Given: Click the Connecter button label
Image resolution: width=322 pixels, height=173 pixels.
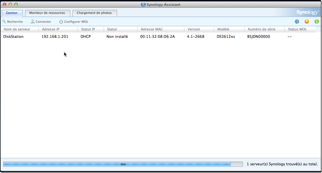Looking at the screenshot, I should pos(43,22).
